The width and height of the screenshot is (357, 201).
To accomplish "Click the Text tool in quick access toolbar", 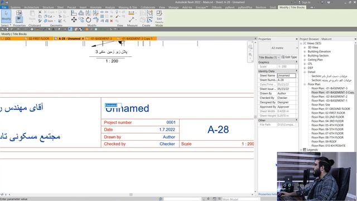I will tap(53, 29).
